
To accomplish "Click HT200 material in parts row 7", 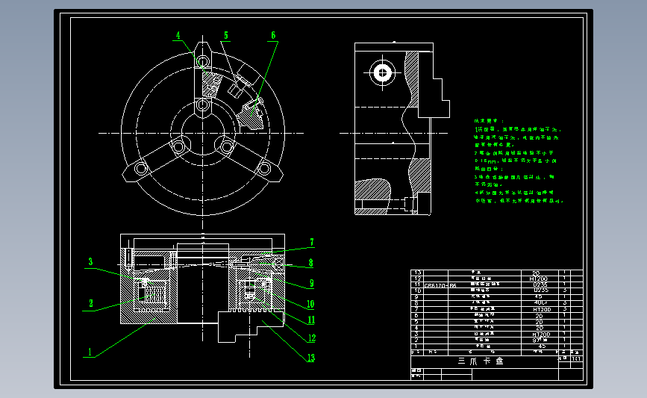I will point(542,309).
